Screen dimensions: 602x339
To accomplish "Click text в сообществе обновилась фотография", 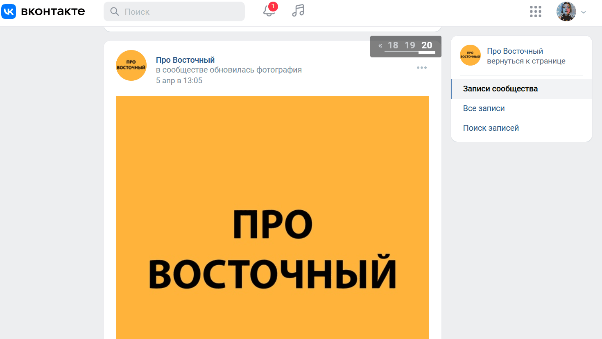I will coord(229,70).
